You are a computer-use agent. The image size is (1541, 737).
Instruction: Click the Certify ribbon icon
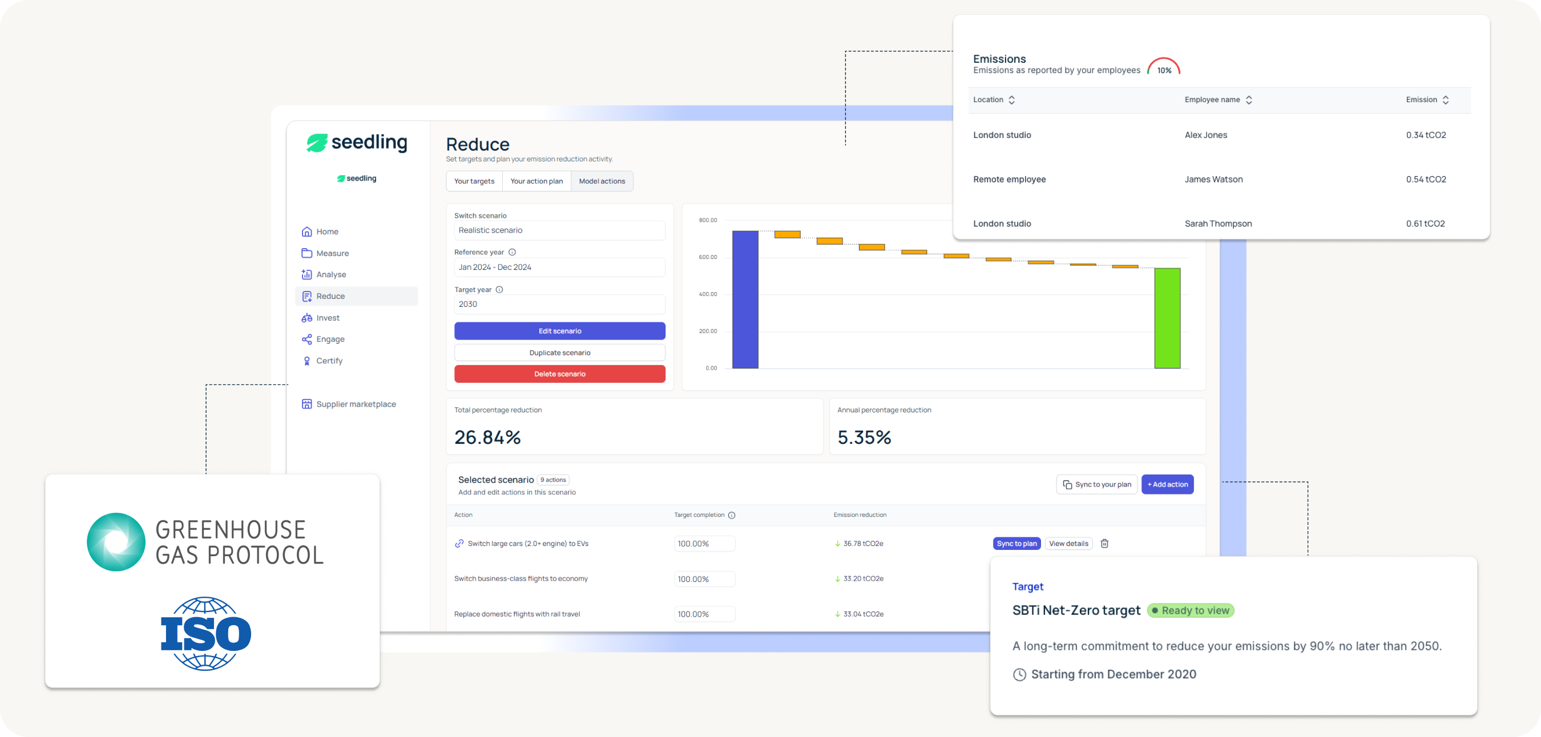pyautogui.click(x=307, y=361)
